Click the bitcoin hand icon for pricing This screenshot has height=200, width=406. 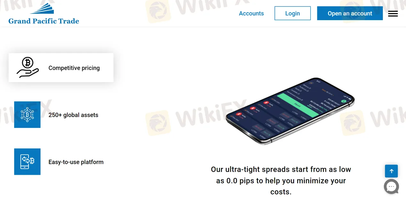28,68
